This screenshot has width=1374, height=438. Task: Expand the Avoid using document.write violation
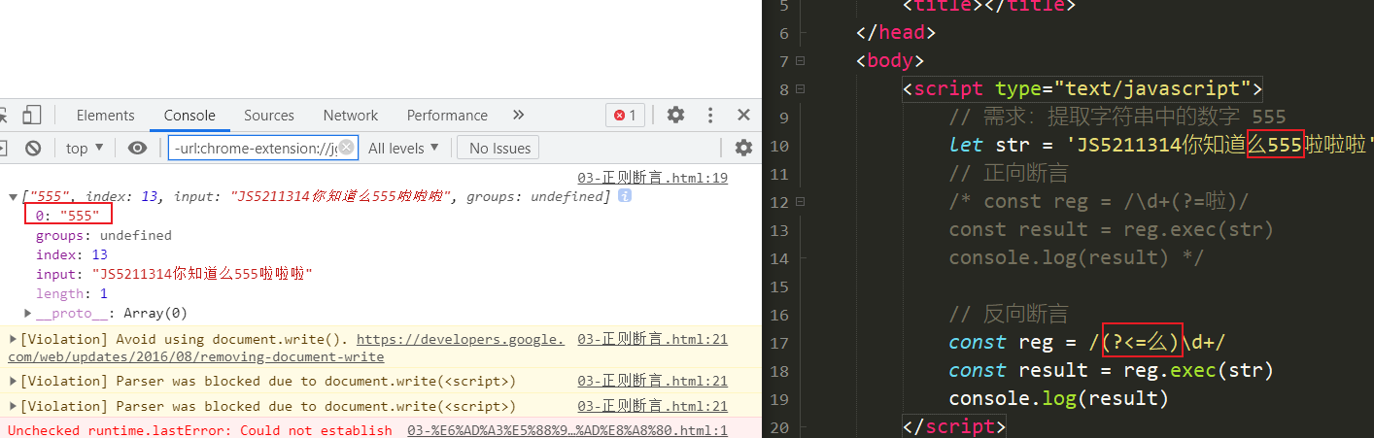tap(13, 339)
